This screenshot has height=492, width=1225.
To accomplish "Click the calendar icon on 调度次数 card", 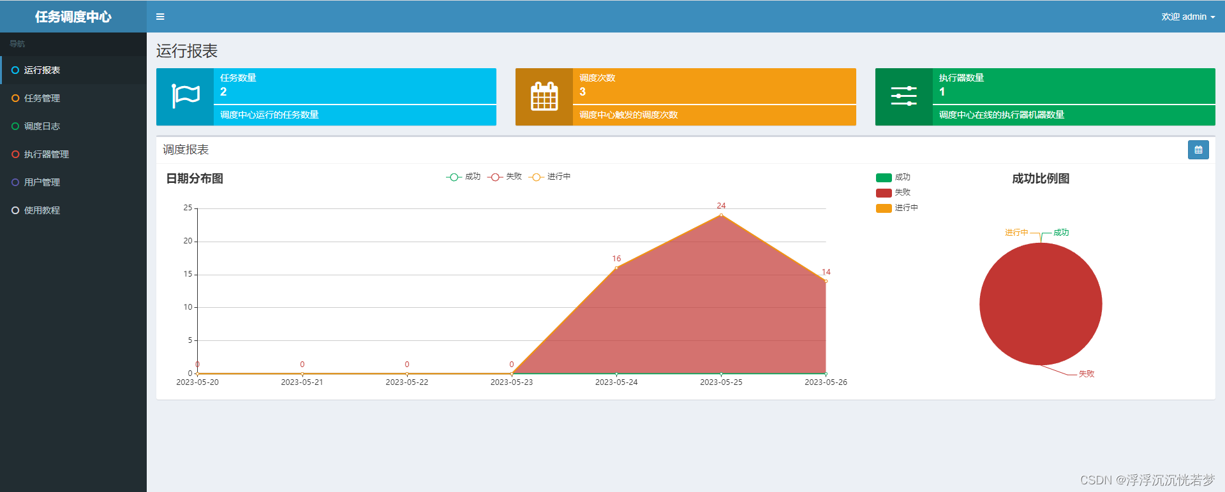I will (x=544, y=96).
